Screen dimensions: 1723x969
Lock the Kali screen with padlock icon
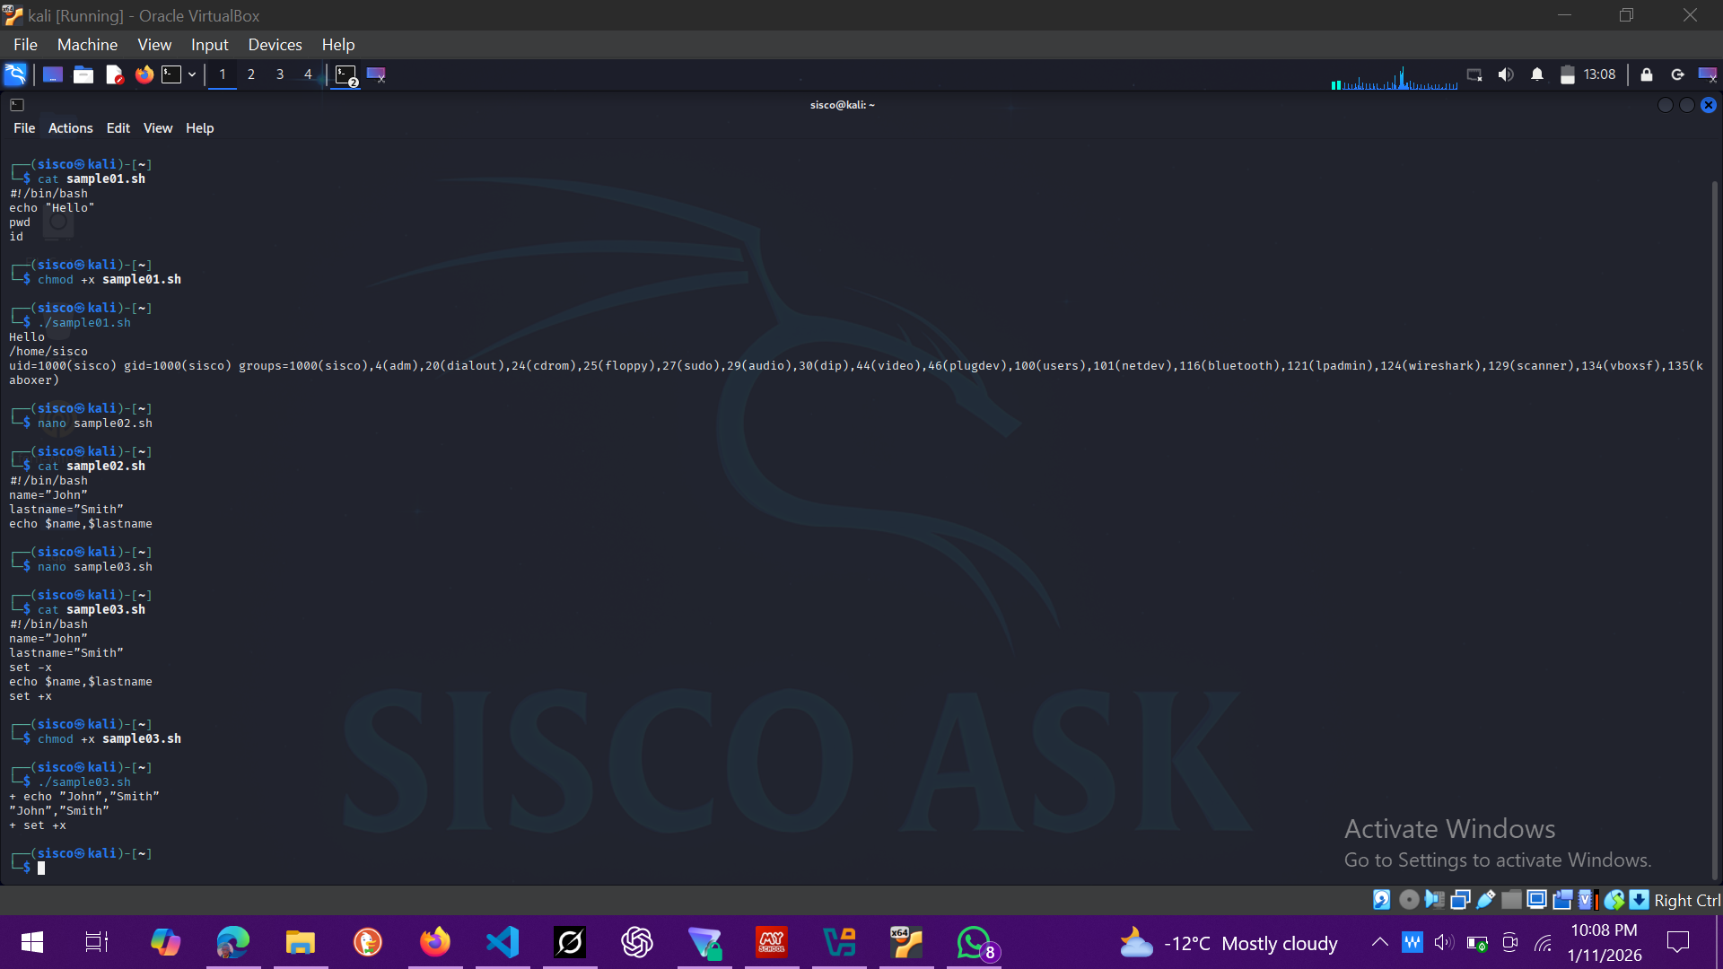1647,74
